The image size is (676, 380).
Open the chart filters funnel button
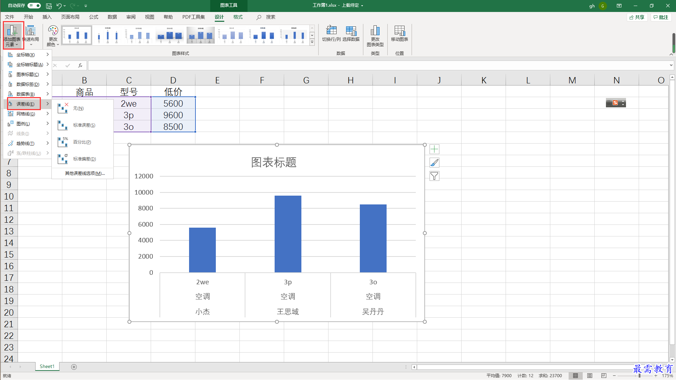[434, 176]
